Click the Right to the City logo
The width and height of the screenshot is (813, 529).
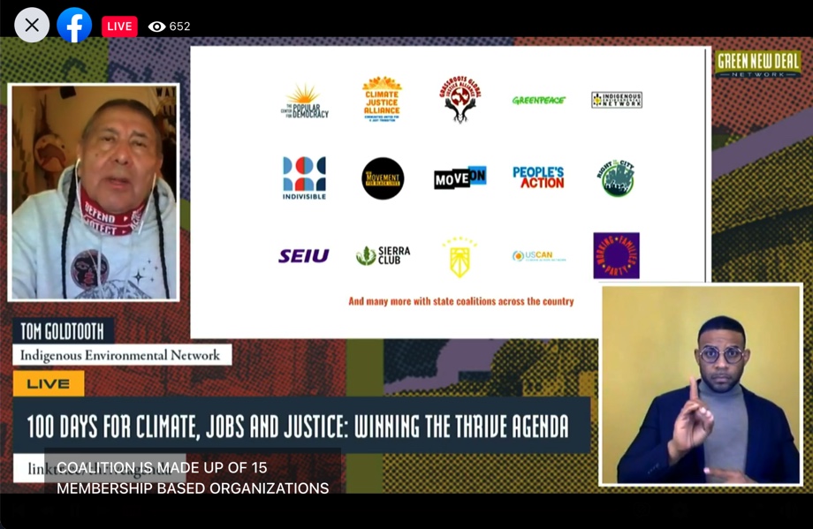click(616, 178)
